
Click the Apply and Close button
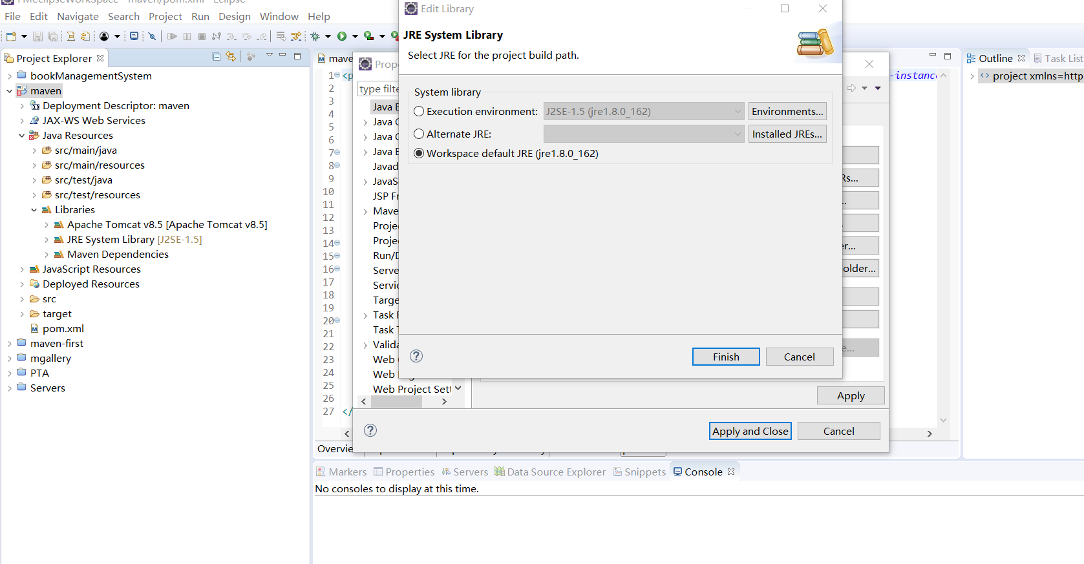[x=750, y=431]
